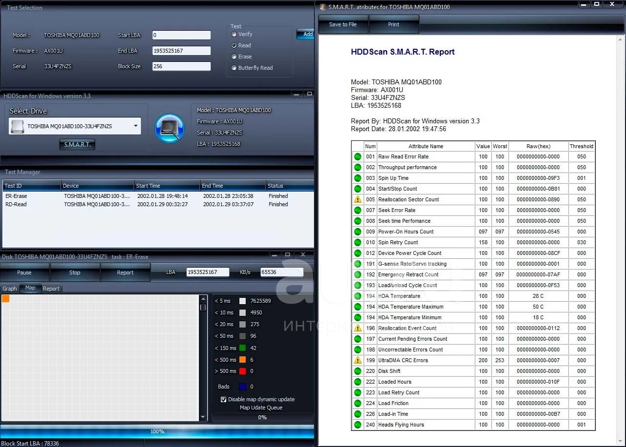Click the orange swatch for < 500 ms

(x=242, y=360)
